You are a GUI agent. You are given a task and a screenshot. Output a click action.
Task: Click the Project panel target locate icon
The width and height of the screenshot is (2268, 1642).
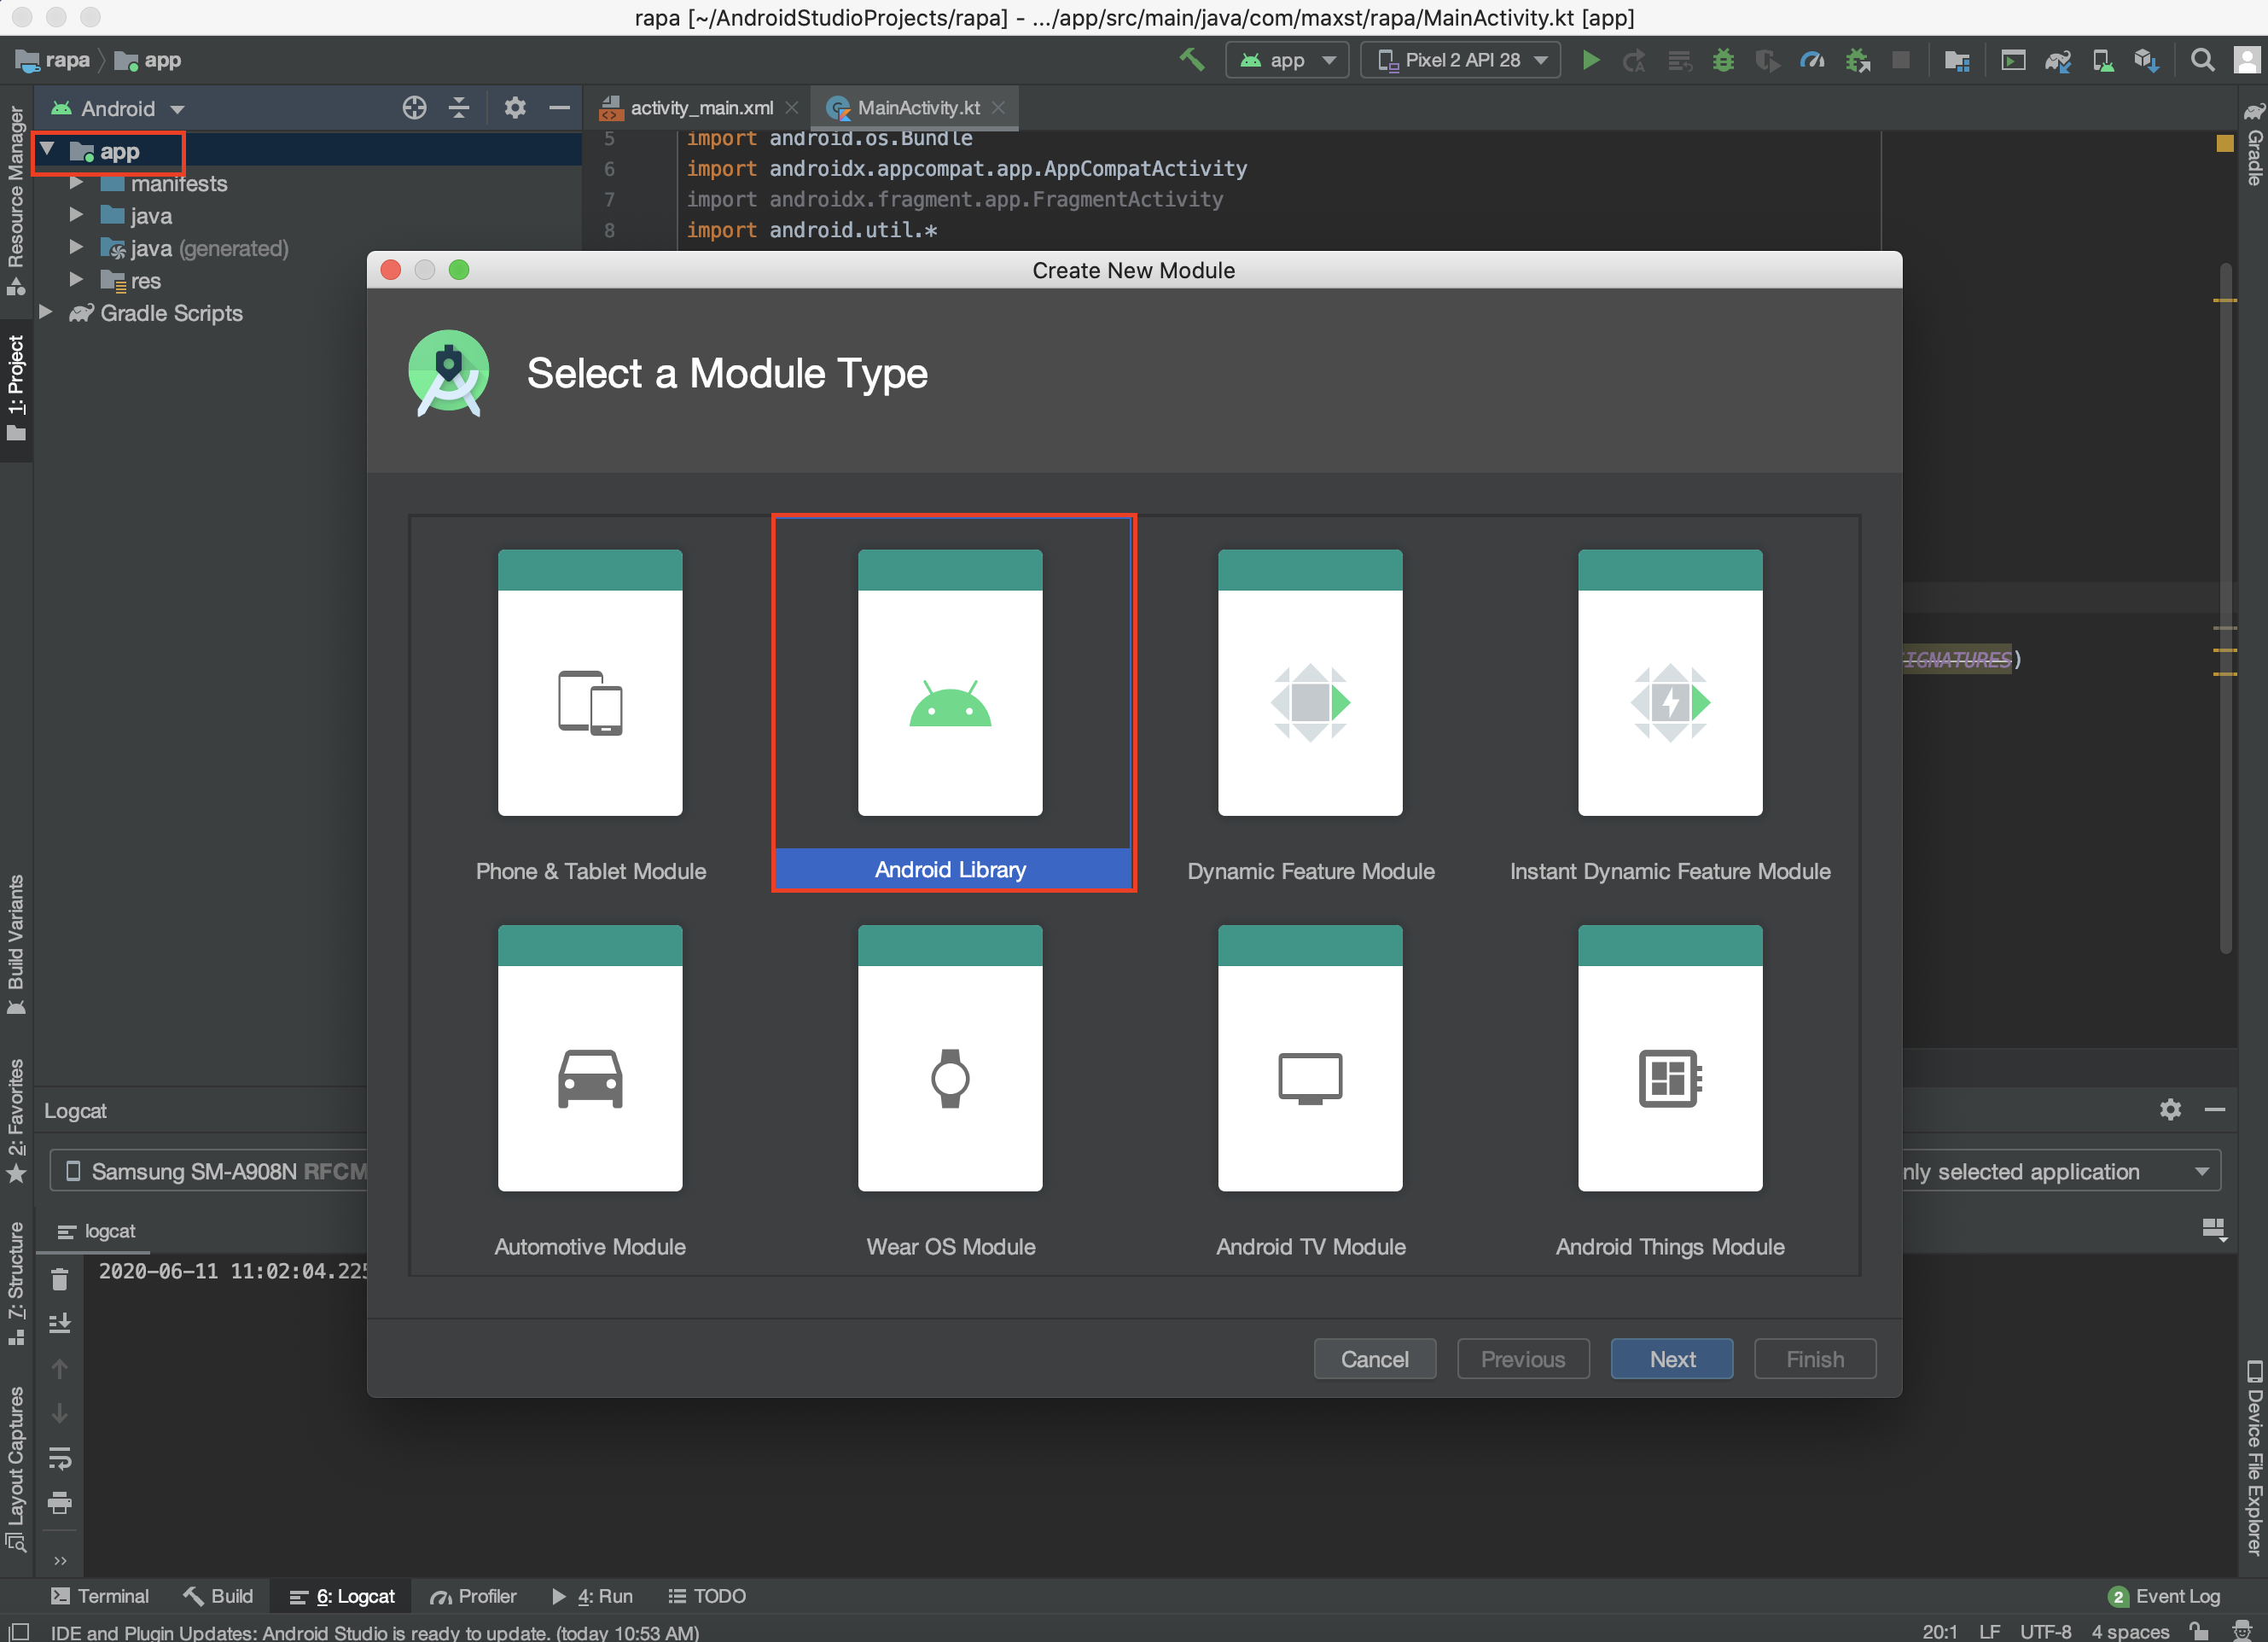[414, 108]
